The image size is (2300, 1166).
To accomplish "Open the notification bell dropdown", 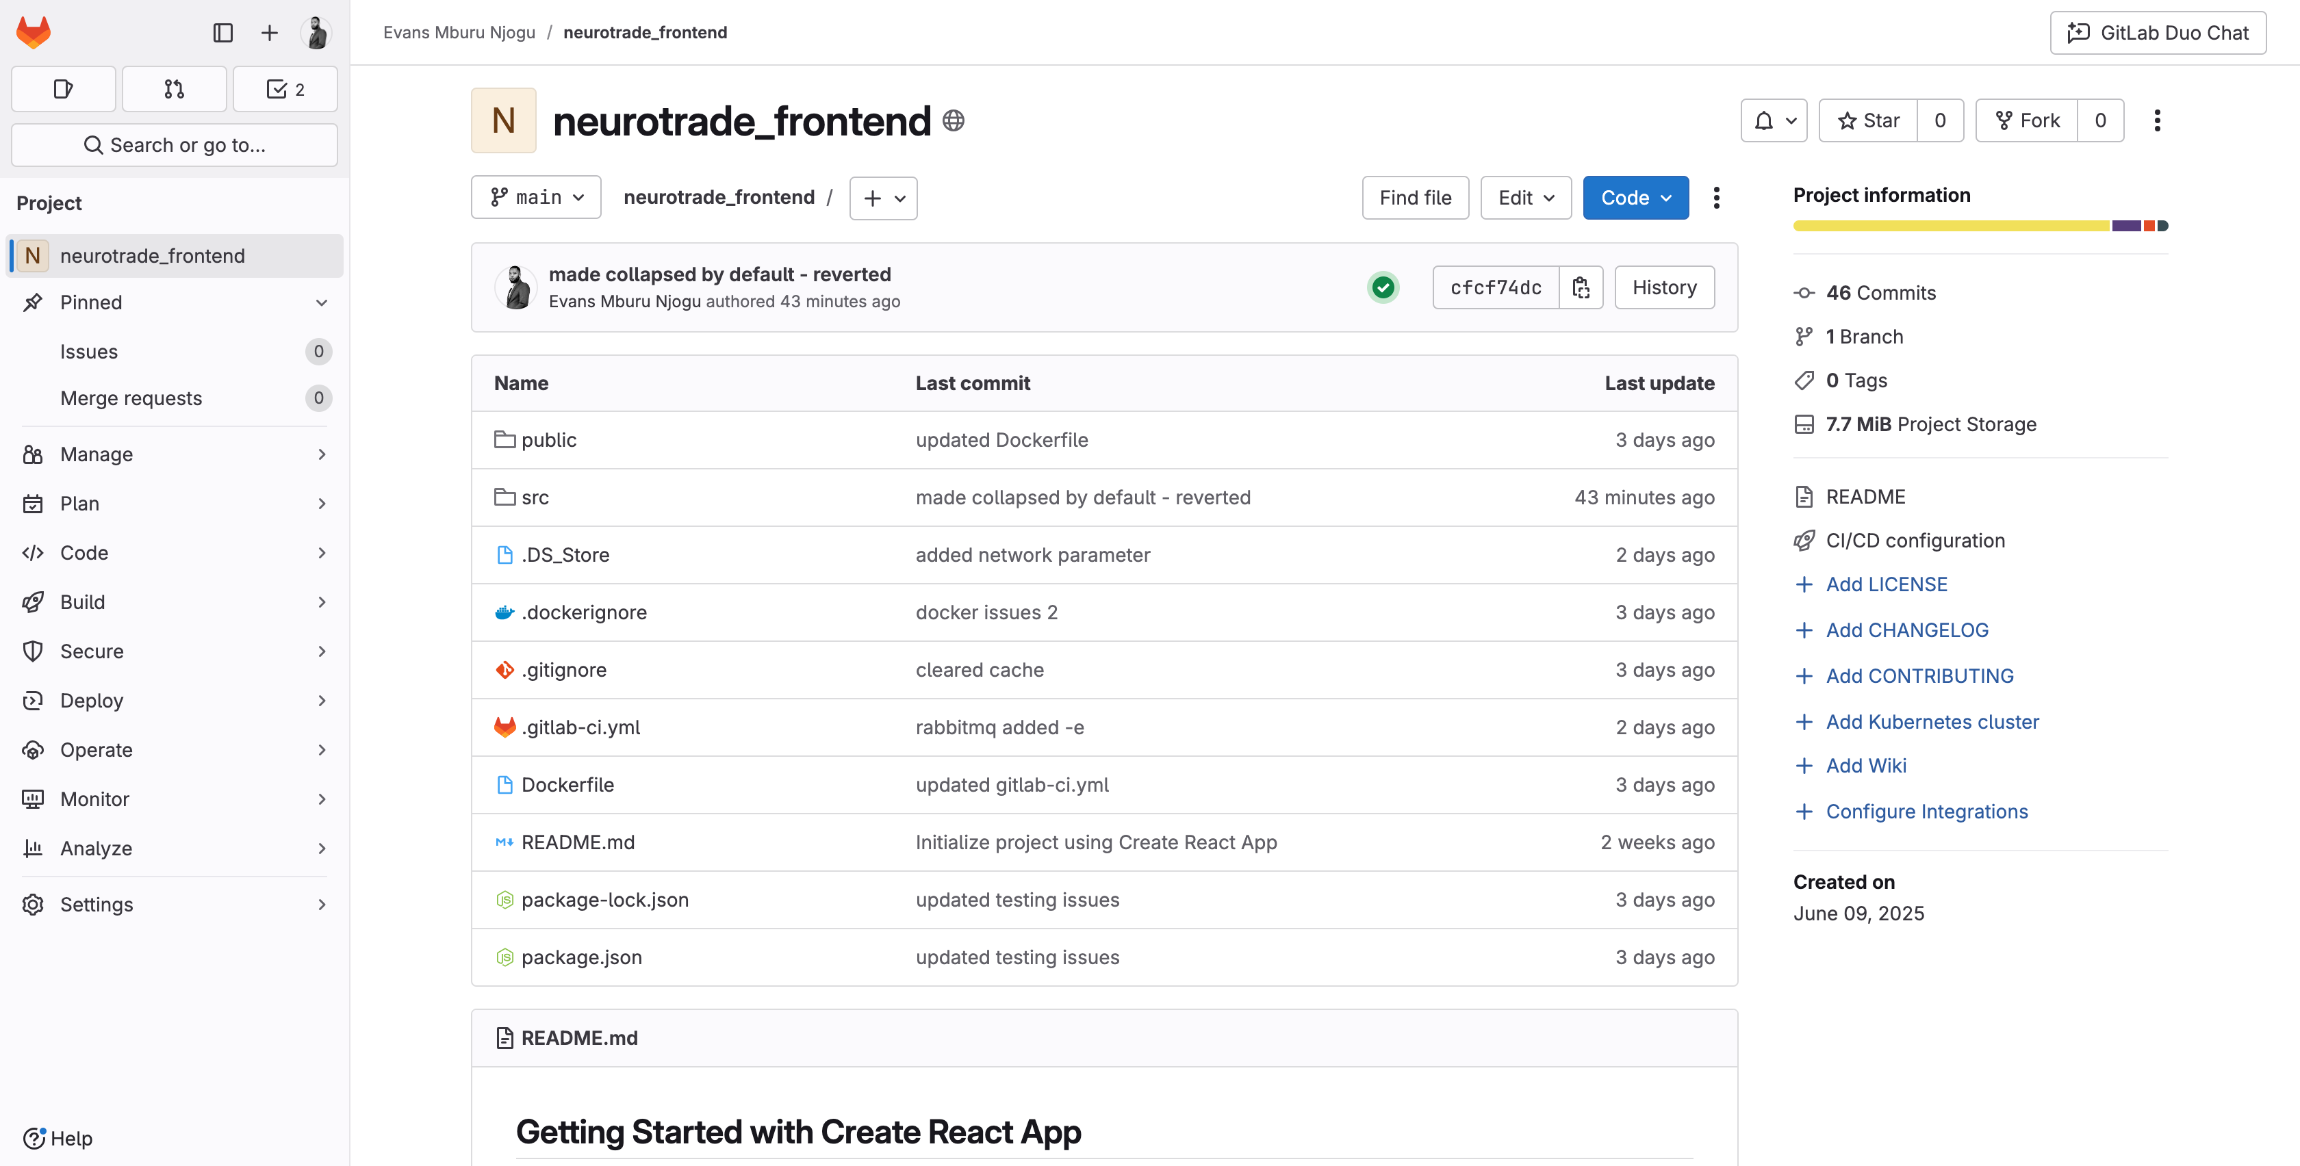I will click(x=1773, y=120).
